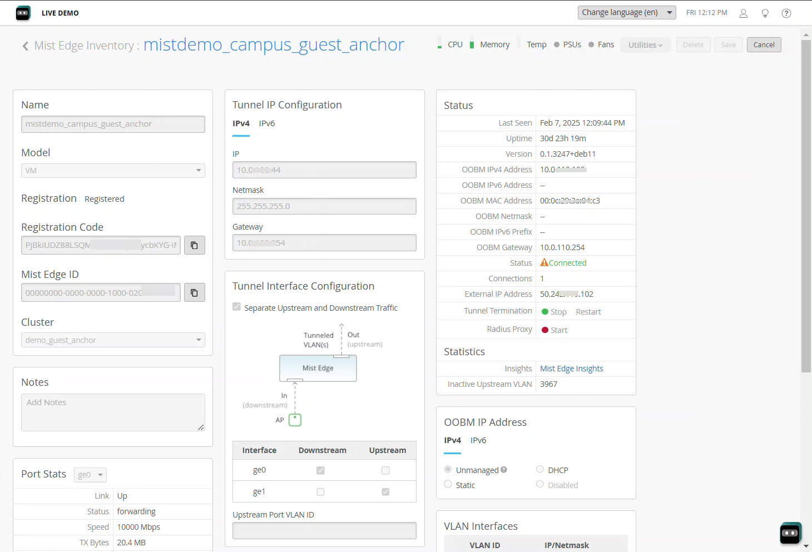Switch Tunnel IP Configuration to IPv6 tab

click(x=267, y=123)
